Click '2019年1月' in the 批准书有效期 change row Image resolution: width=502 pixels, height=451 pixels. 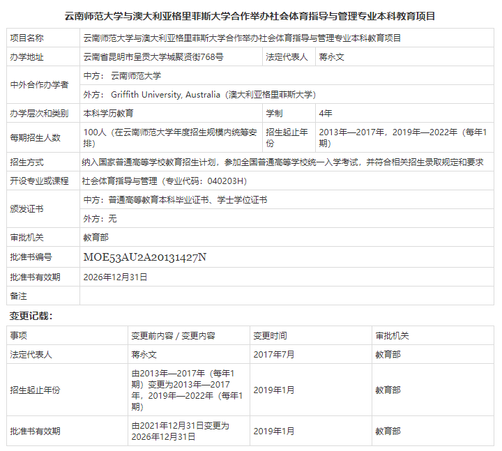click(274, 431)
